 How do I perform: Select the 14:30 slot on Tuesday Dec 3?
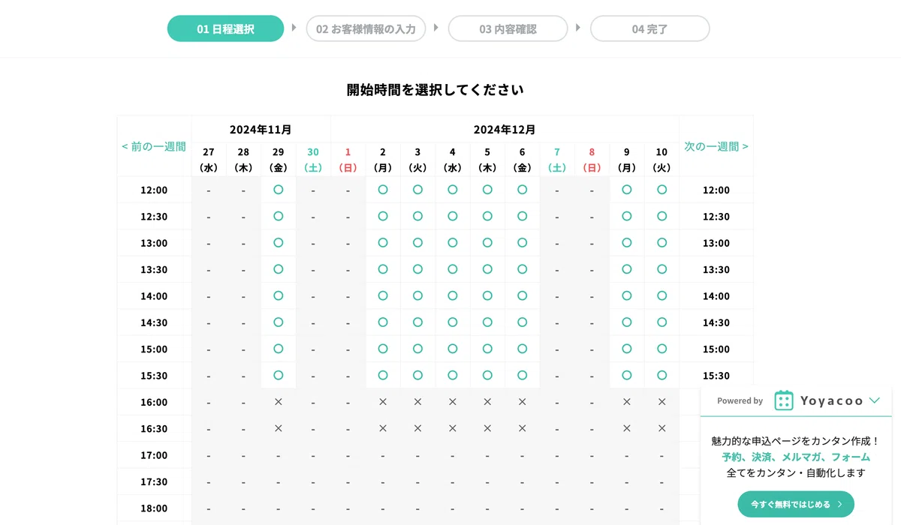click(x=417, y=322)
